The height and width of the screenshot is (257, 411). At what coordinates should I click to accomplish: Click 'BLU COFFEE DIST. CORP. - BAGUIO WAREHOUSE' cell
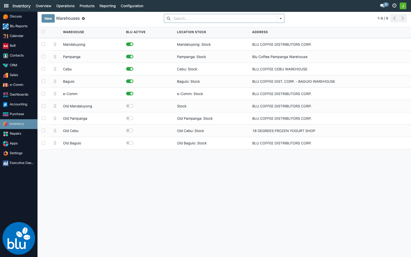(294, 81)
